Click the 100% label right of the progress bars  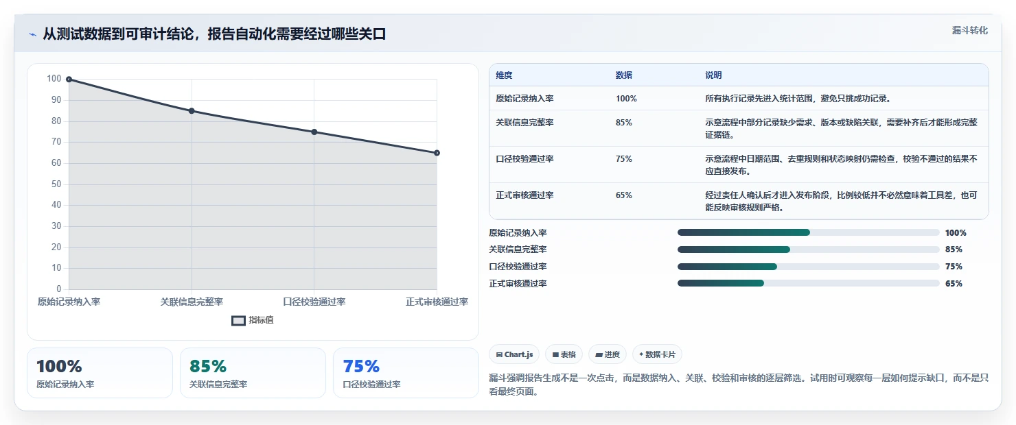(956, 233)
